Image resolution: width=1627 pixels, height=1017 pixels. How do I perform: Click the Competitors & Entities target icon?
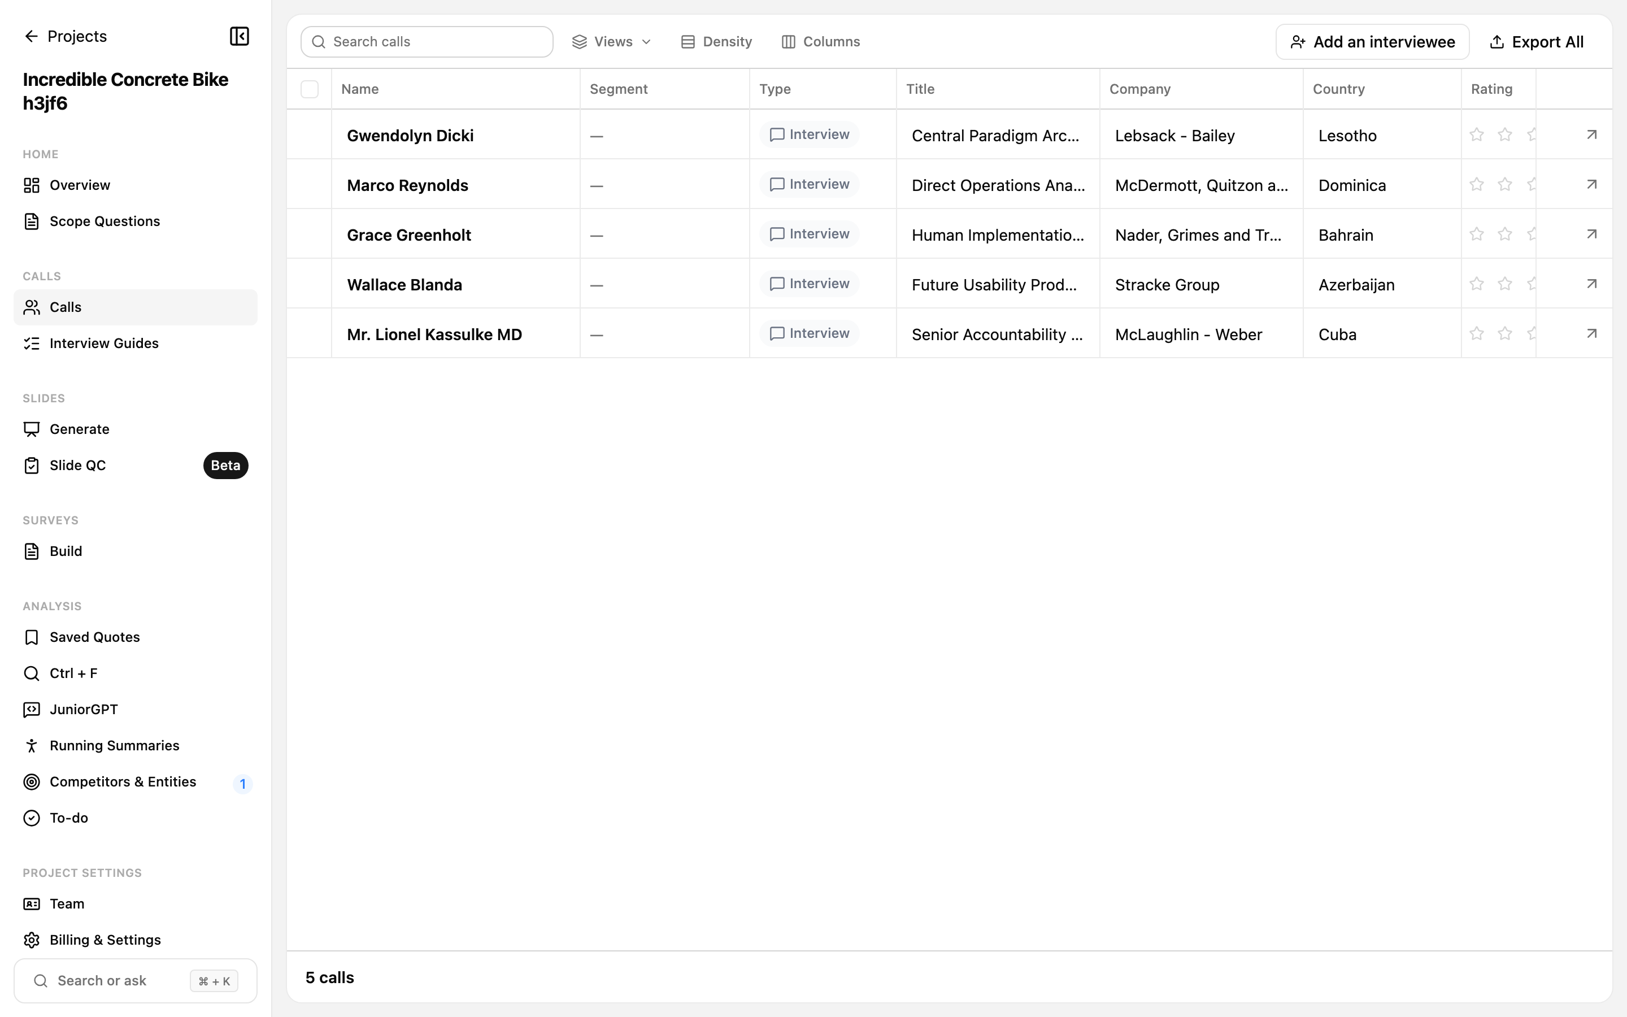pos(32,781)
